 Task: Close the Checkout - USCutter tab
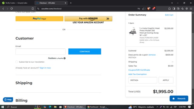(65, 3)
